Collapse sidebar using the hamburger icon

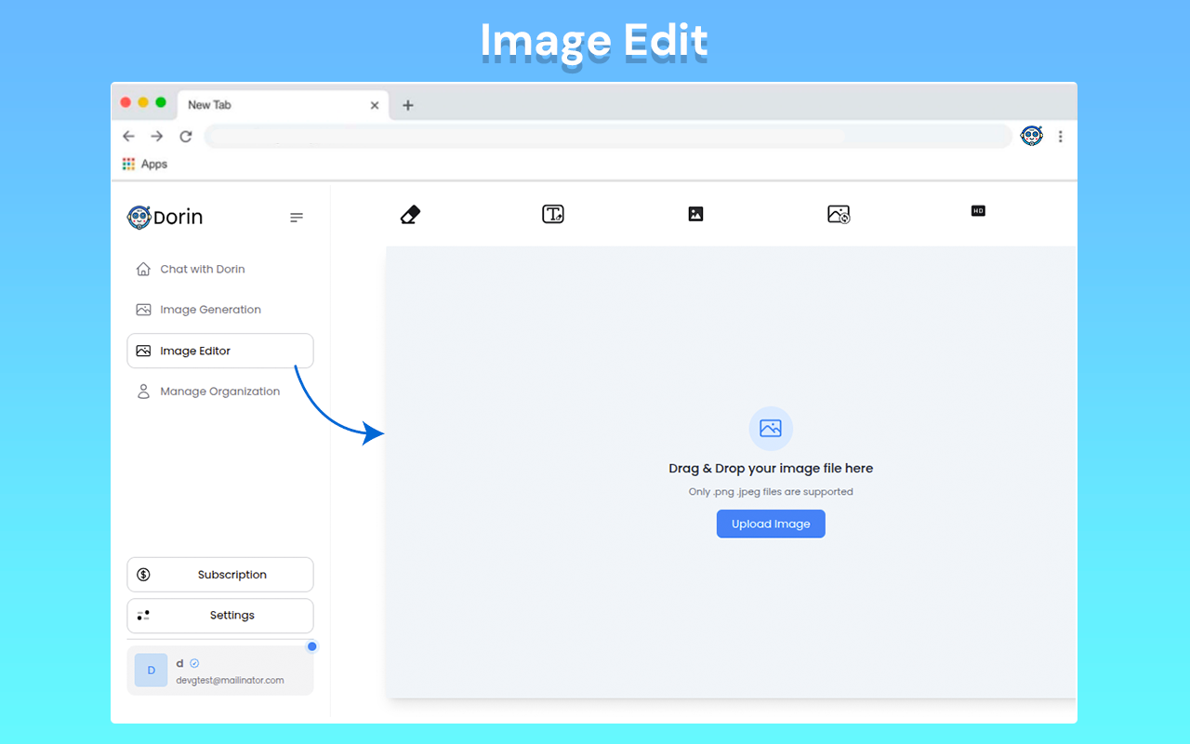pyautogui.click(x=297, y=218)
